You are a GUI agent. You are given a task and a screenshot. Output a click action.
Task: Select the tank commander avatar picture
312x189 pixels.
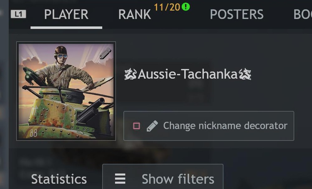coord(66,91)
